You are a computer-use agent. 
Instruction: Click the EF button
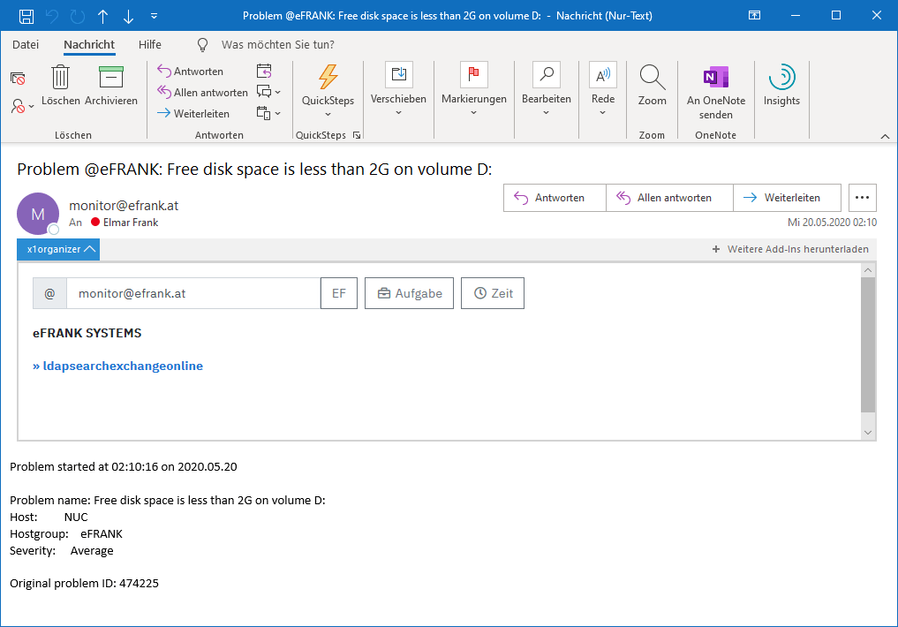339,293
